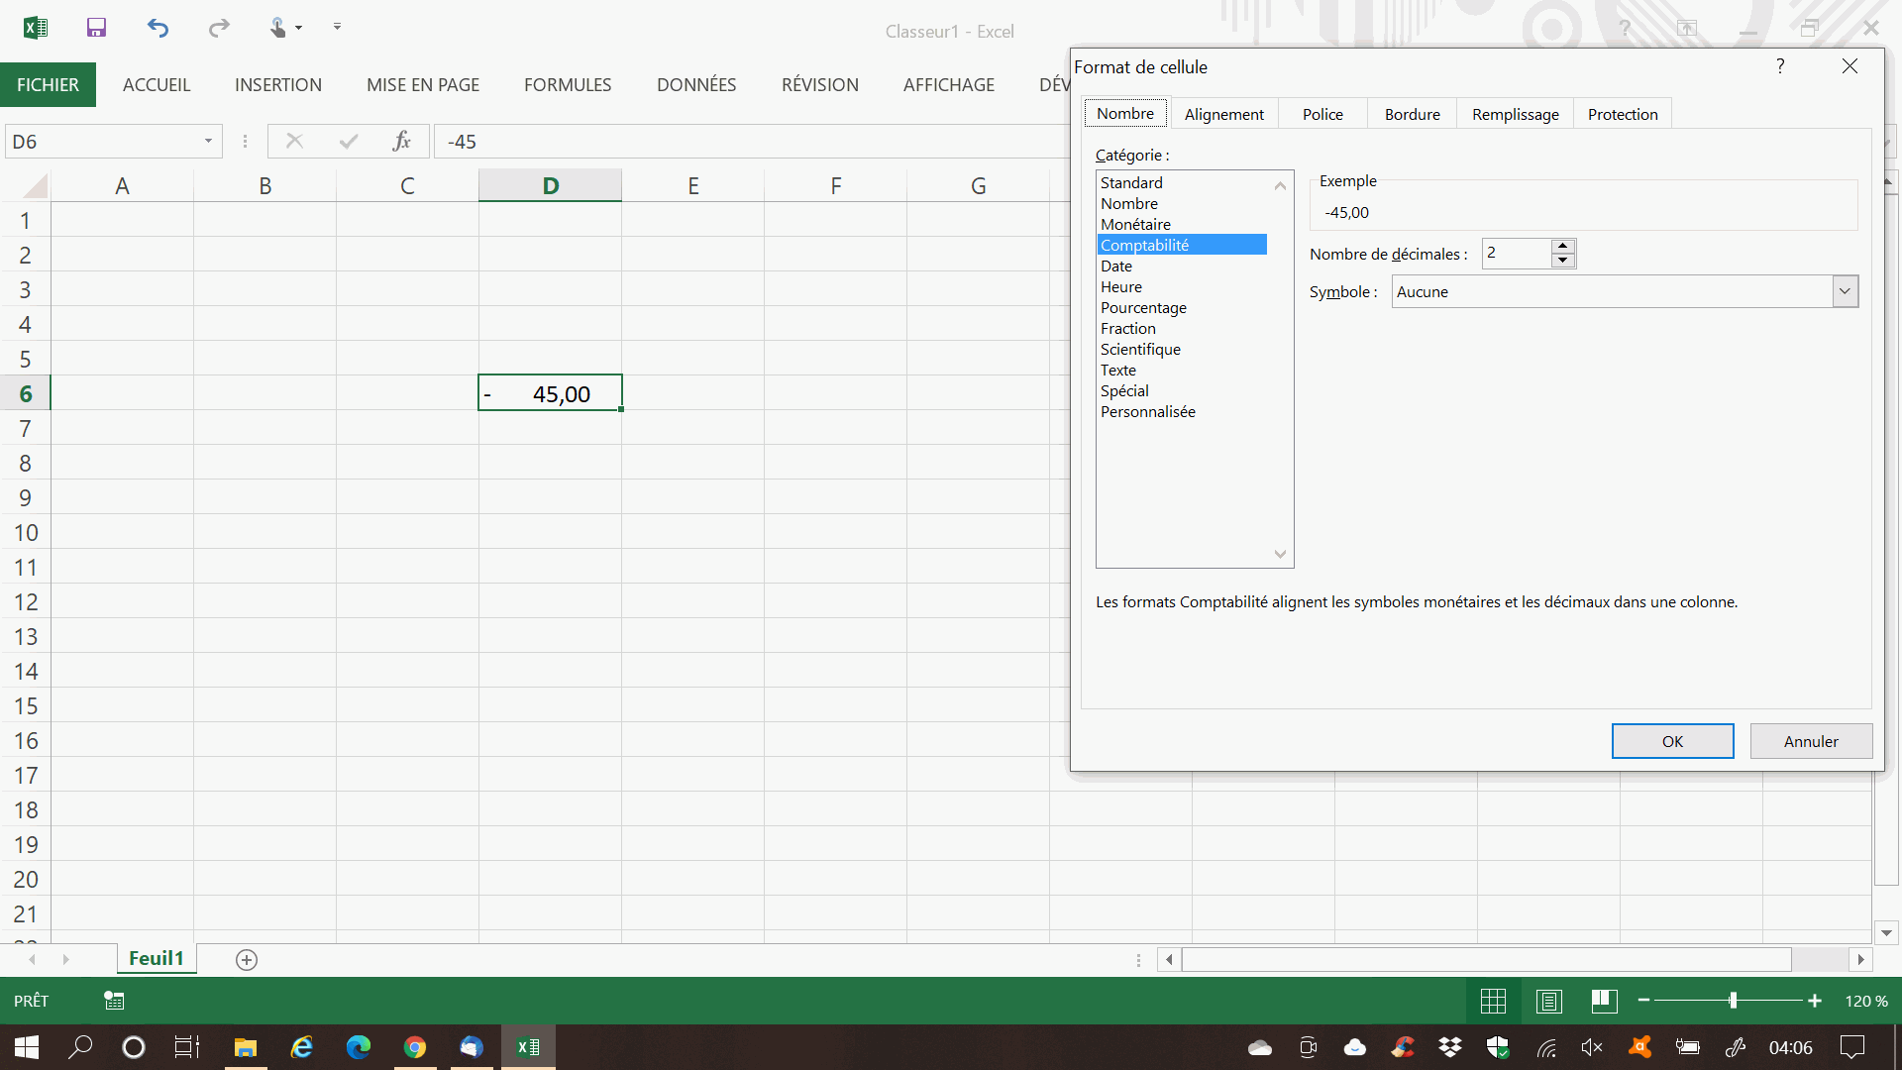Screen dimensions: 1902x1070
Task: Select Pourcentage in category list
Action: [x=1143, y=307]
